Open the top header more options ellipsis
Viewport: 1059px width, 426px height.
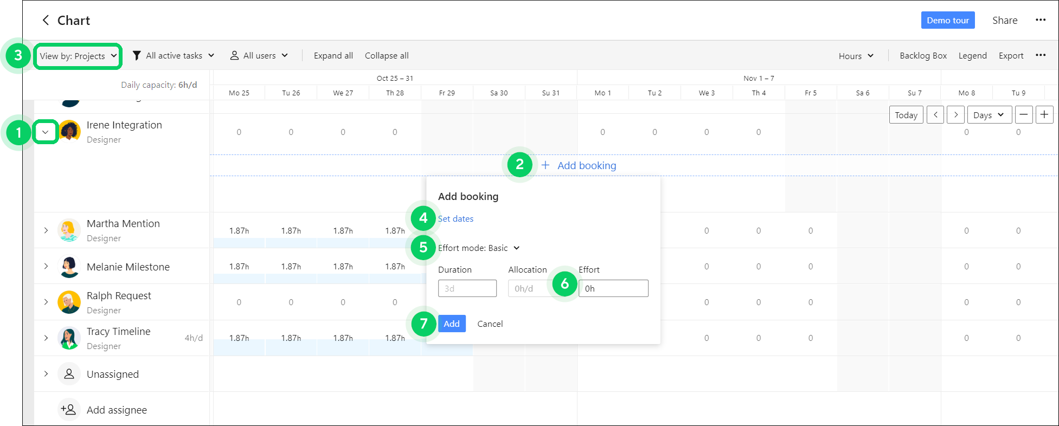tap(1041, 20)
